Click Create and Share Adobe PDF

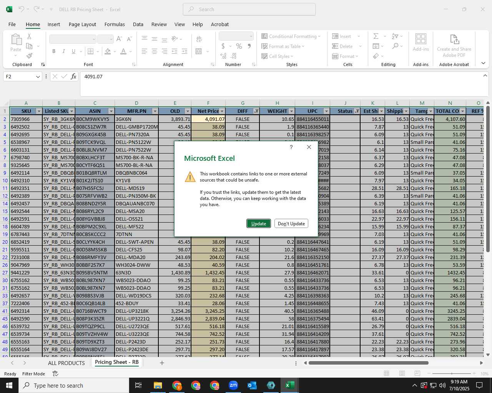click(454, 45)
